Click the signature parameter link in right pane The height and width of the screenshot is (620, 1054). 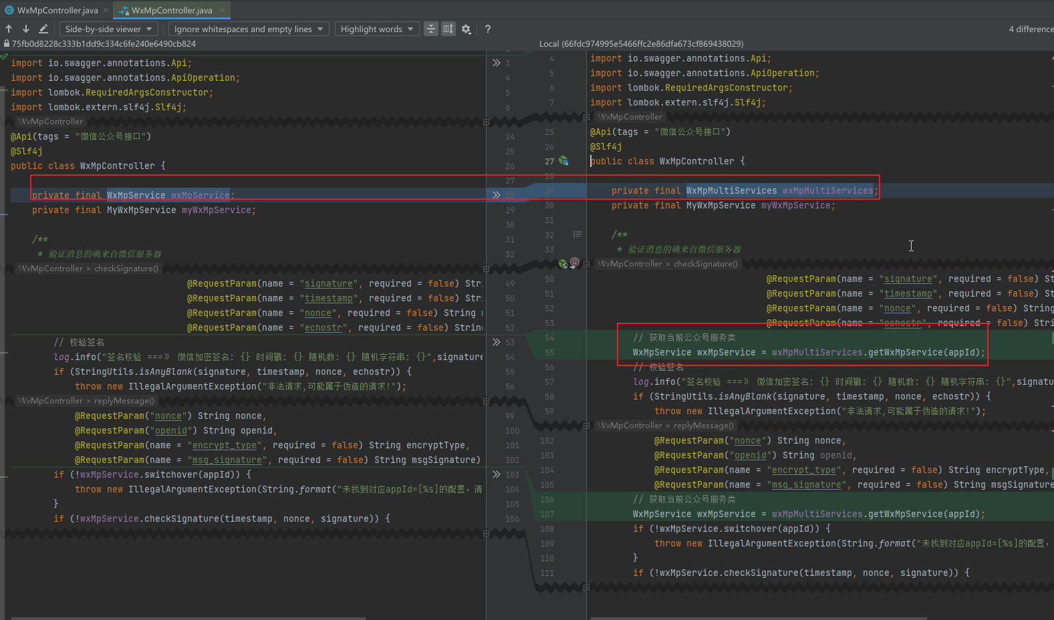(908, 279)
